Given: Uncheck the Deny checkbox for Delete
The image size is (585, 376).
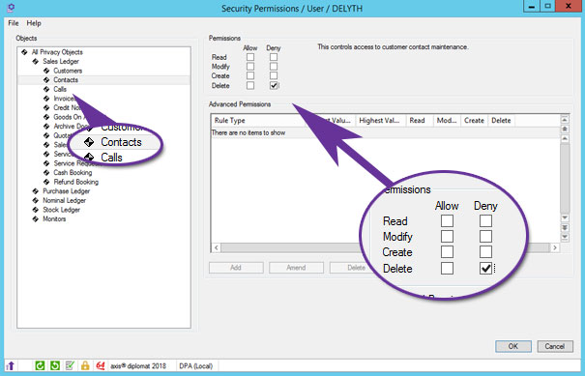Looking at the screenshot, I should point(274,85).
